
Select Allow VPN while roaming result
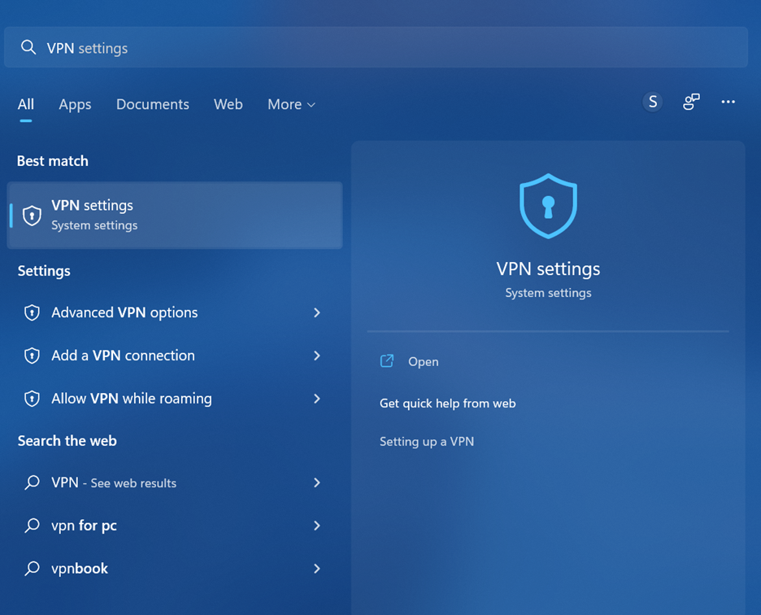[175, 399]
